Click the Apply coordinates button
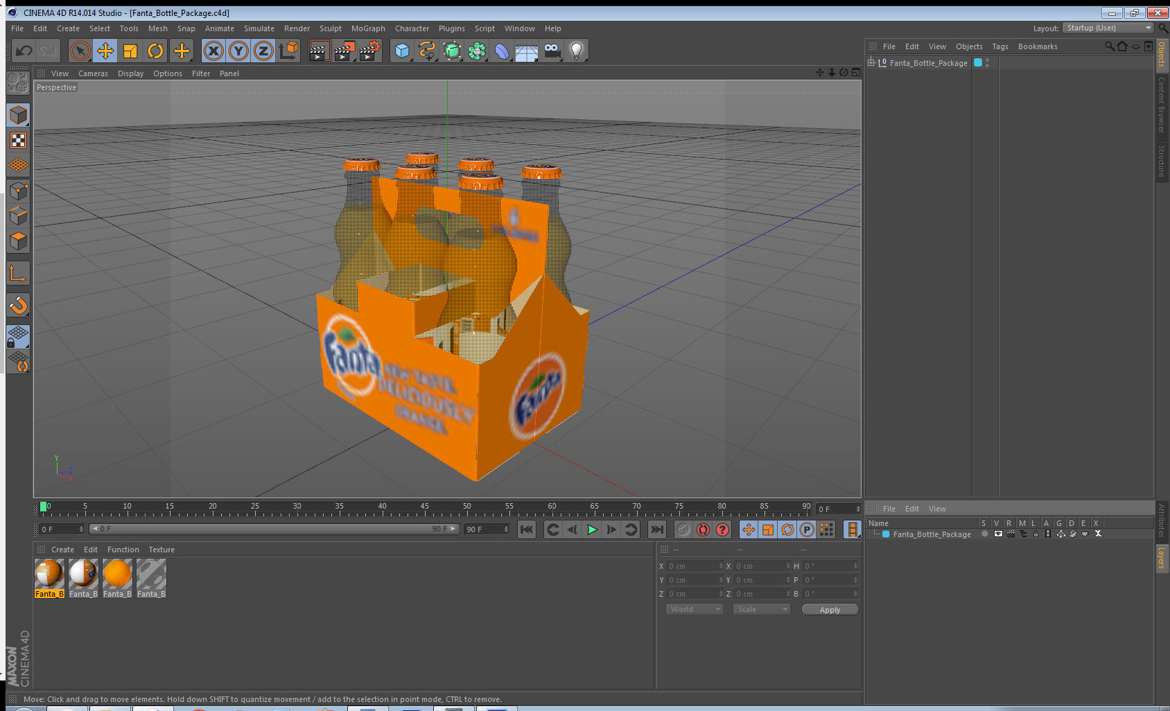This screenshot has height=711, width=1170. [830, 610]
